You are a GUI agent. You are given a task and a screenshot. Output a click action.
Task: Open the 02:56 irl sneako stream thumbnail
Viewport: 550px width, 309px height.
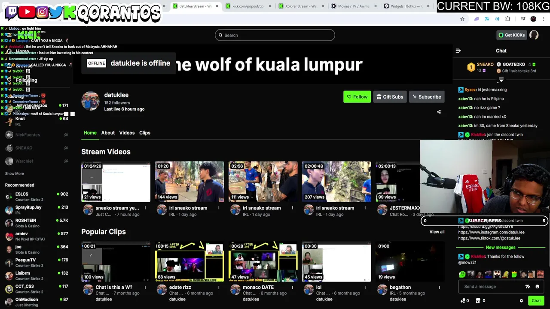tap(263, 182)
